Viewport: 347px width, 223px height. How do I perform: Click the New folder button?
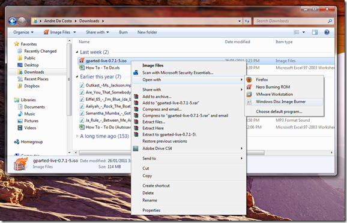[147, 32]
